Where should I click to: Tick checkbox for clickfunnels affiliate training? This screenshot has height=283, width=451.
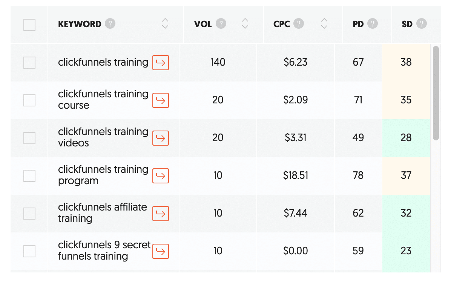[29, 213]
